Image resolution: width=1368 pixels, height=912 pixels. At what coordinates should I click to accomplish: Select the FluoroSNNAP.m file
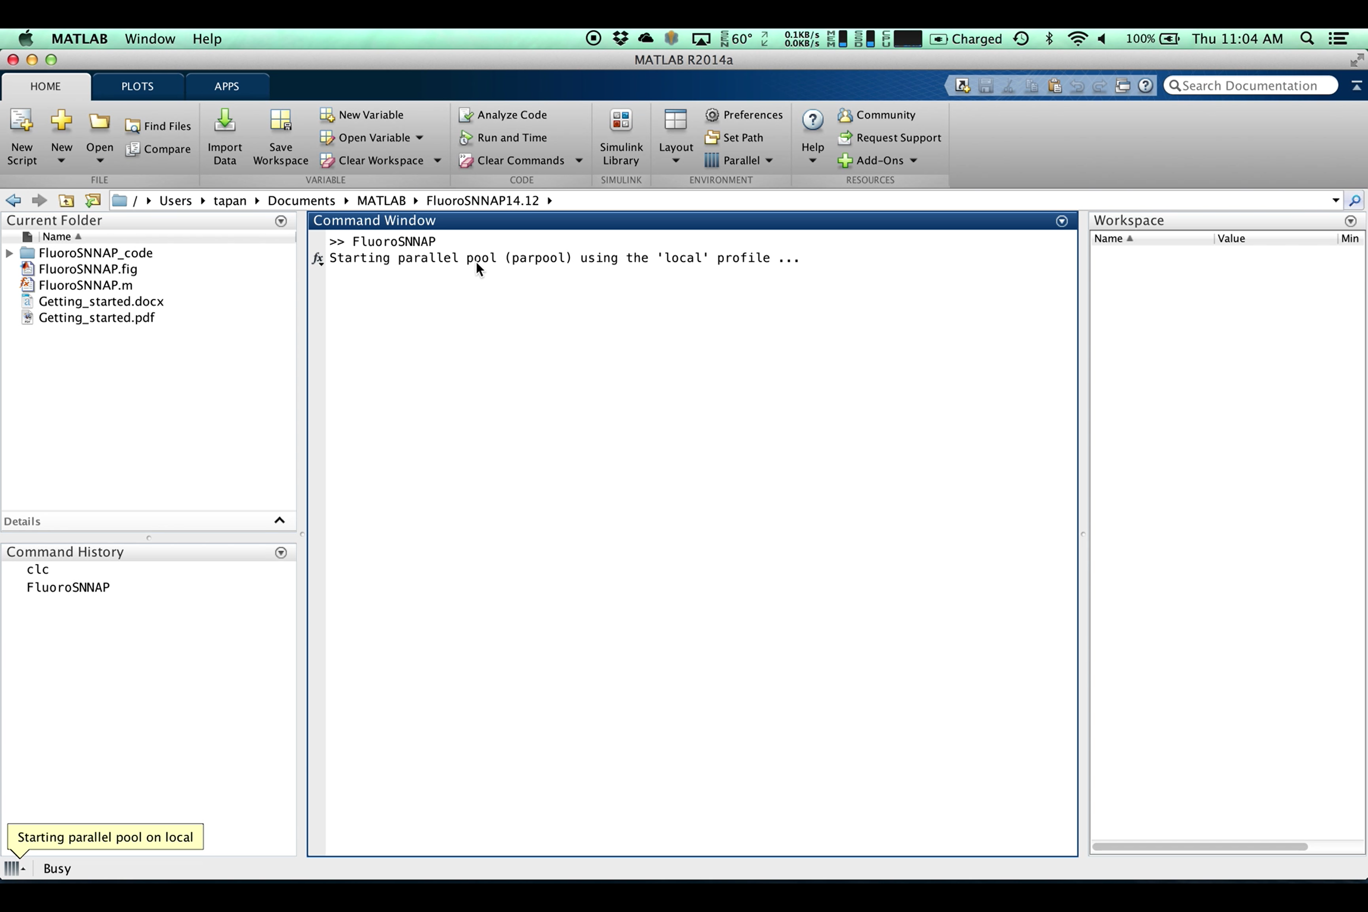[85, 285]
